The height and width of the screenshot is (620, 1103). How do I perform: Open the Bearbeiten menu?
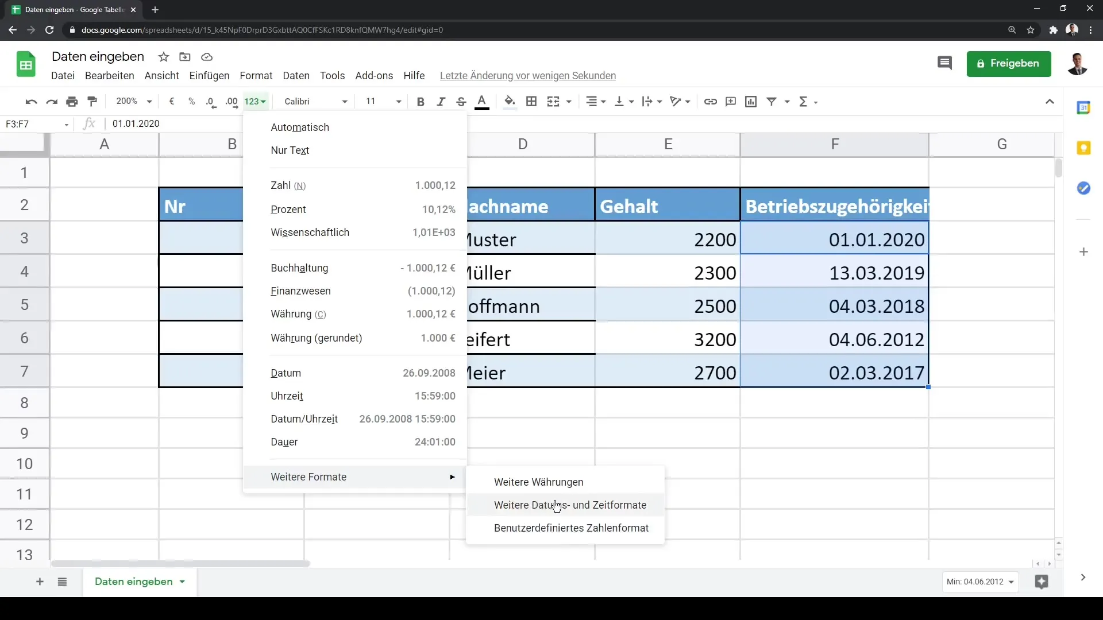[109, 76]
